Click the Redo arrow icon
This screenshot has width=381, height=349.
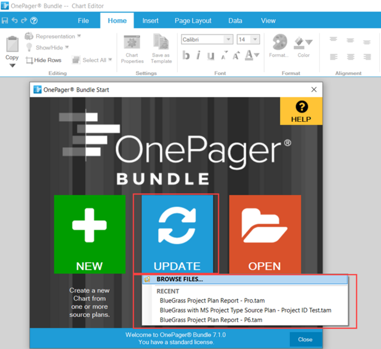pyautogui.click(x=24, y=20)
